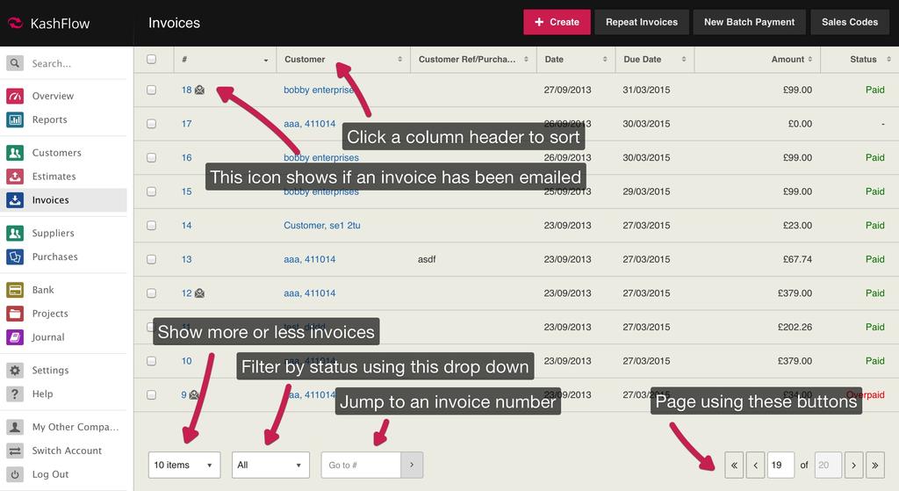Expand the 'All' status filter dropdown
Screen dimensions: 899x491
click(270, 465)
